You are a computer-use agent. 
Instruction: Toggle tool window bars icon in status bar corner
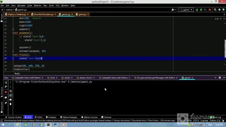2,121
